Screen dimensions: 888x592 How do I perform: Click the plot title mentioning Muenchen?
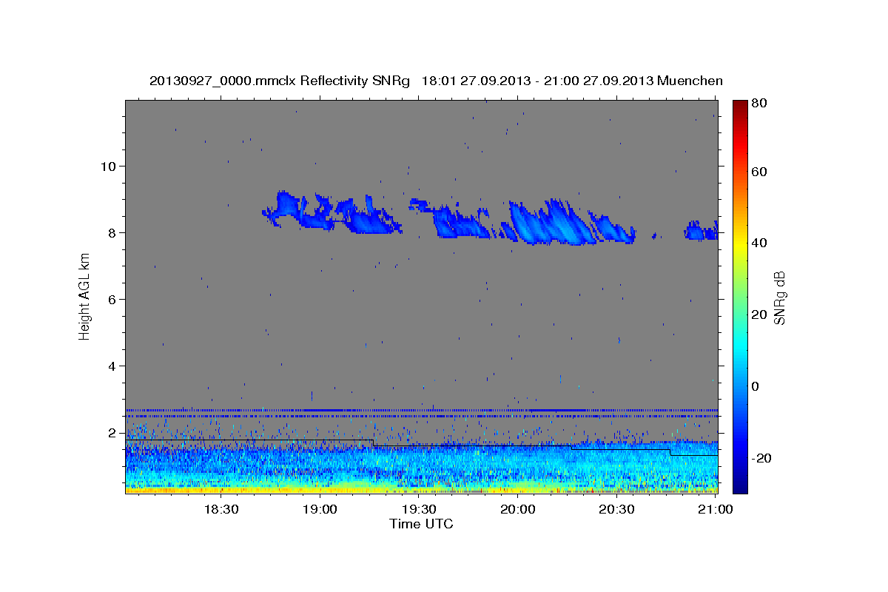[436, 81]
